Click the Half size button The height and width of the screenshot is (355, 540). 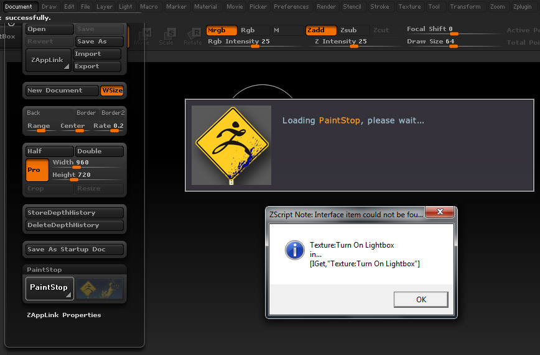50,151
